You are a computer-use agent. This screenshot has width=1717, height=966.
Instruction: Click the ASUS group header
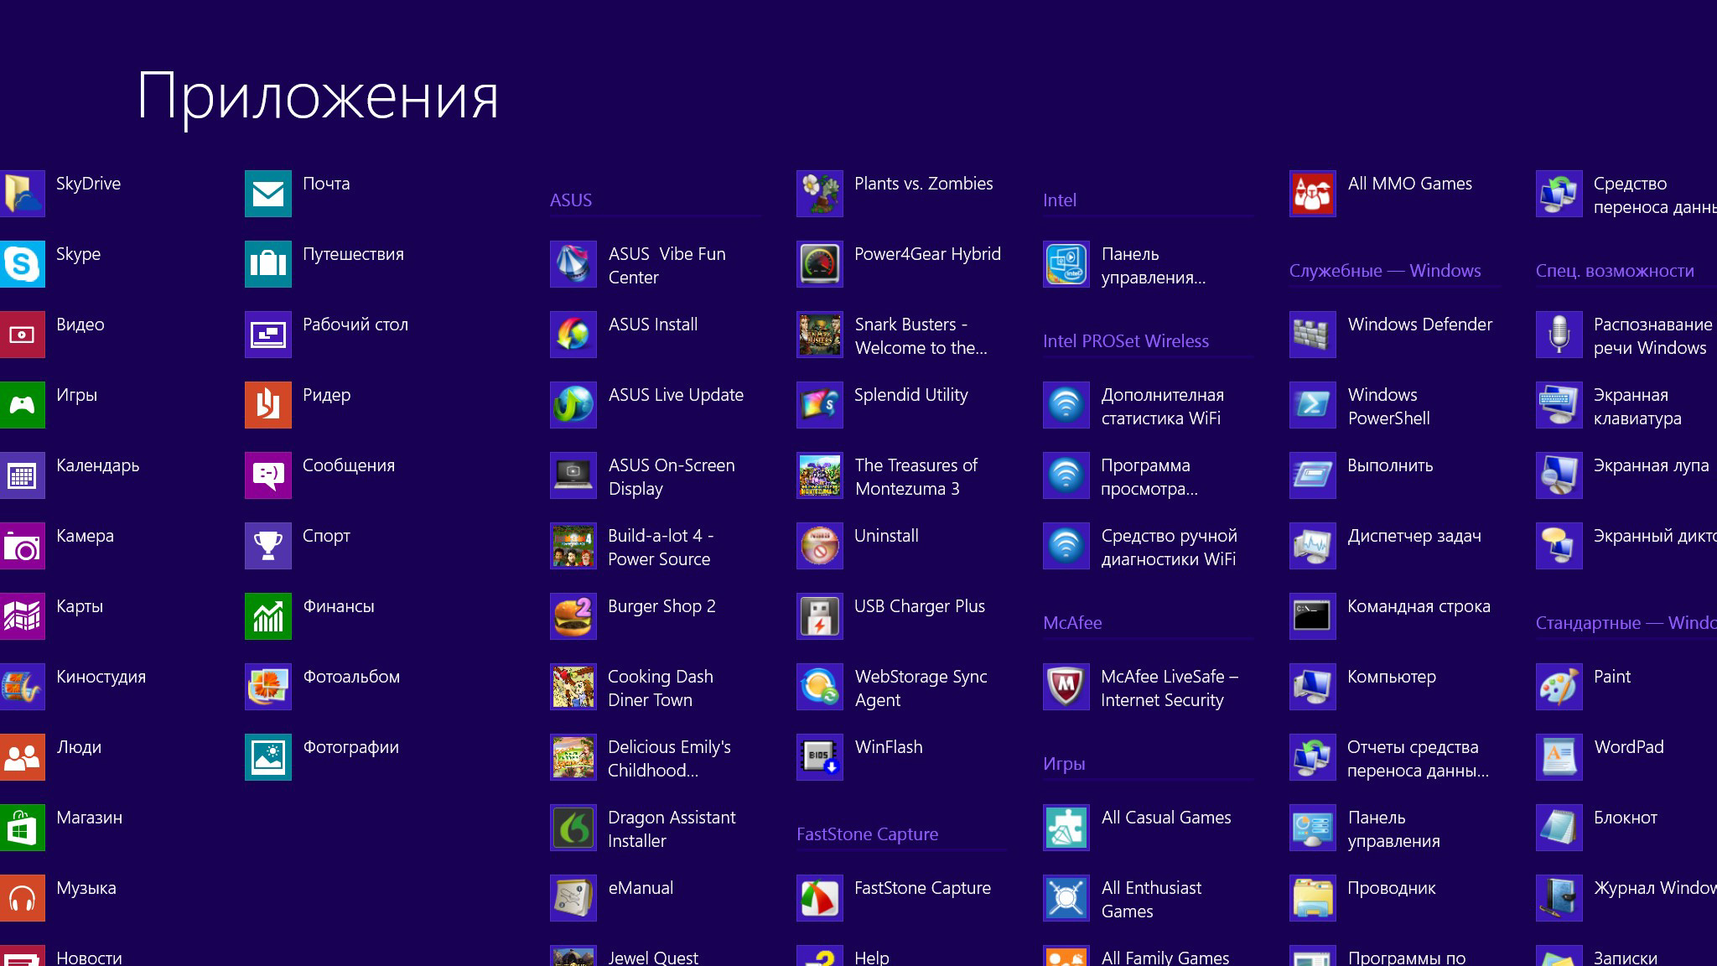[x=571, y=200]
